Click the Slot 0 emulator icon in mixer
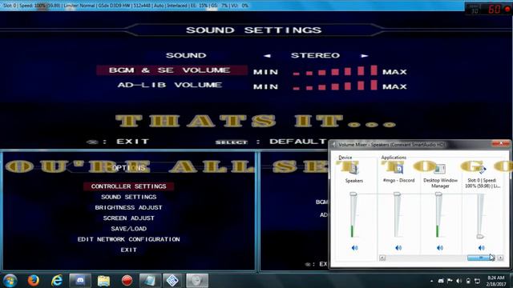The width and height of the screenshot is (513, 288). click(482, 169)
